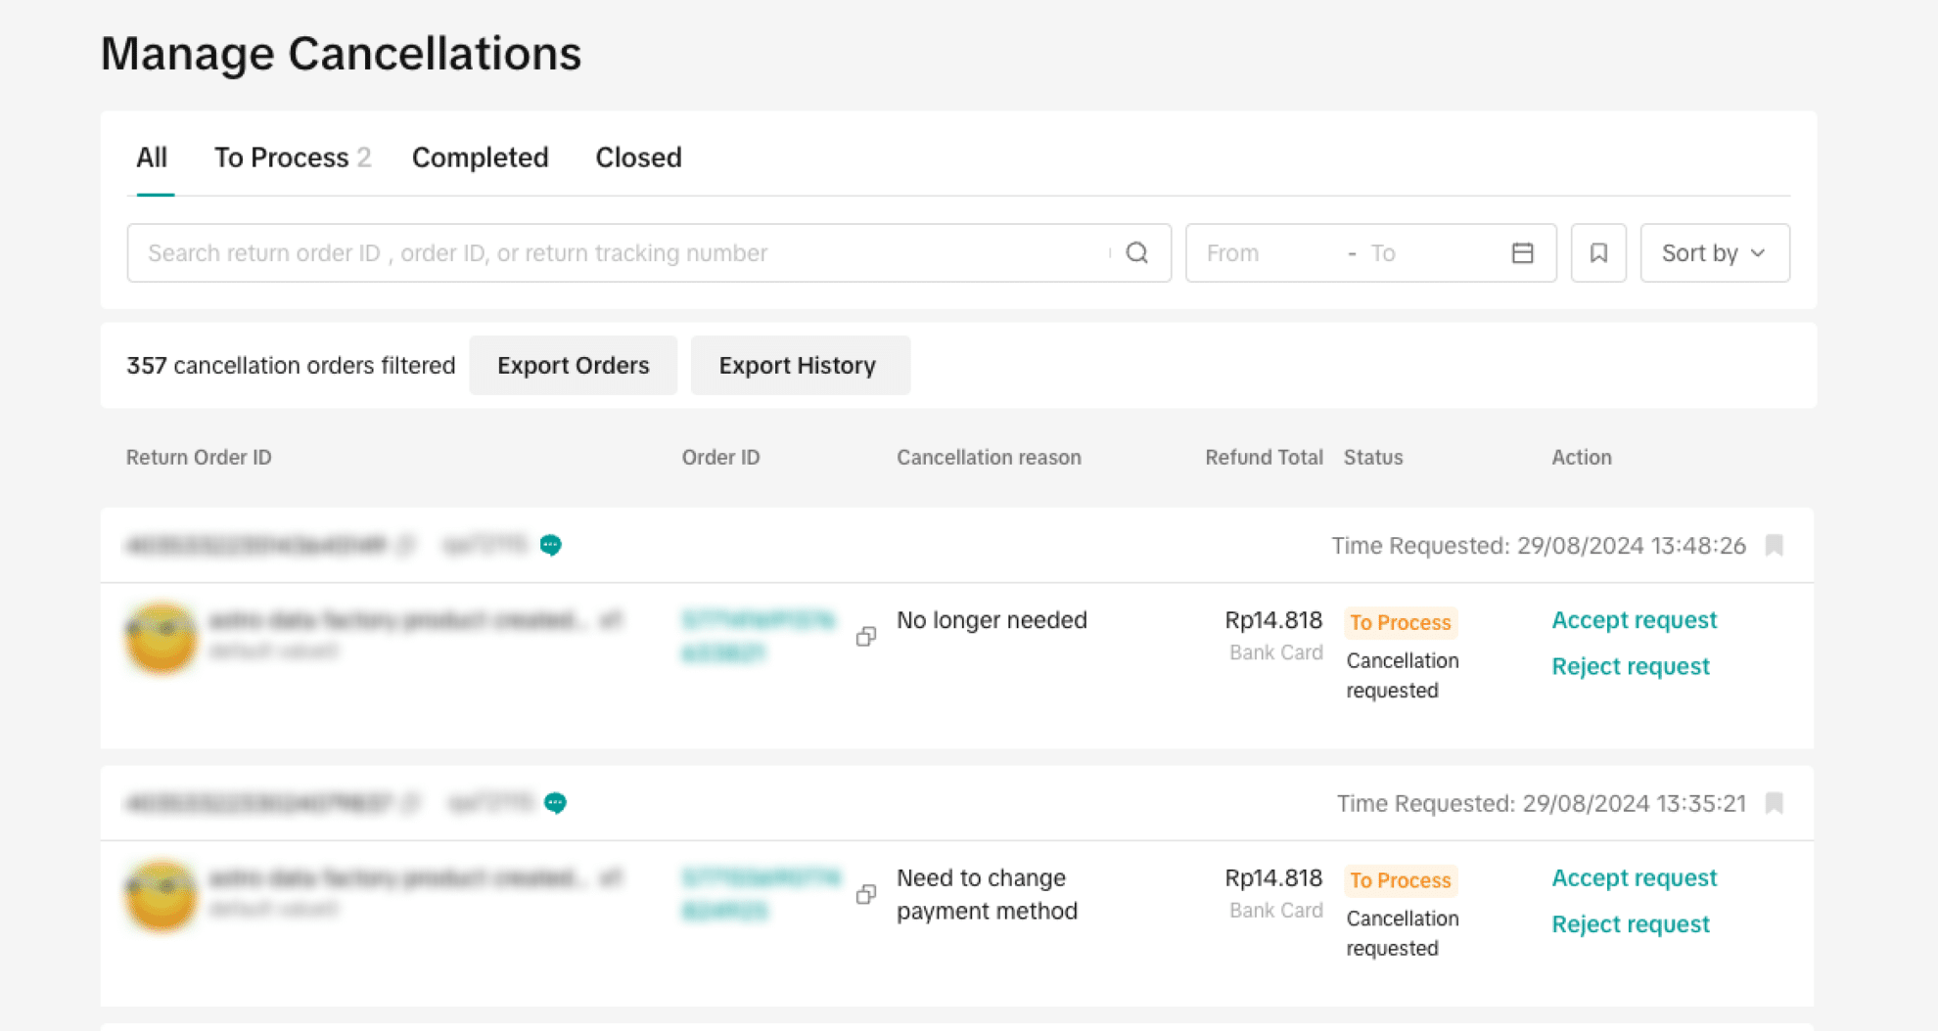This screenshot has width=1938, height=1031.
Task: Open the date range calendar icon
Action: click(1522, 253)
